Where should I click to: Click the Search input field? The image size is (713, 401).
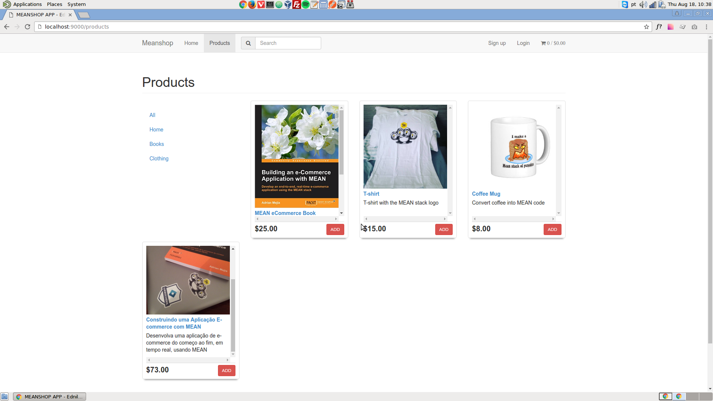(x=288, y=43)
